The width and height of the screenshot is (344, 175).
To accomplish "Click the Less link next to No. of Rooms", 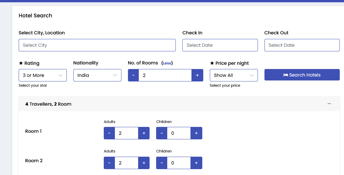I will 167,63.
